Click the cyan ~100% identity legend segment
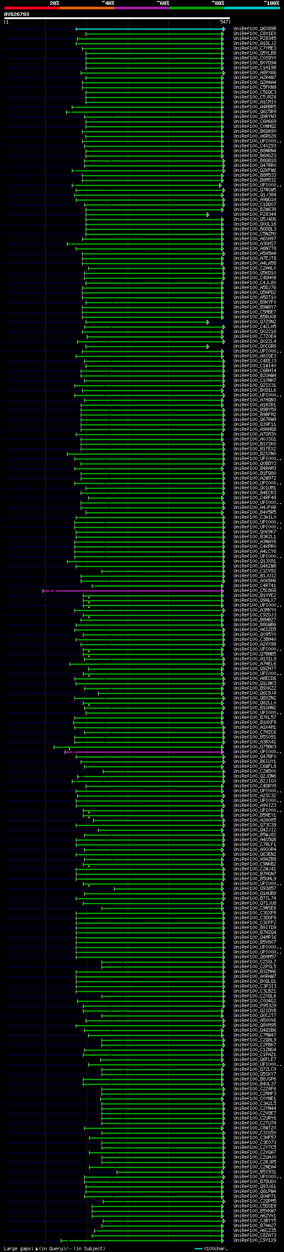The width and height of the screenshot is (284, 1252). [x=252, y=8]
